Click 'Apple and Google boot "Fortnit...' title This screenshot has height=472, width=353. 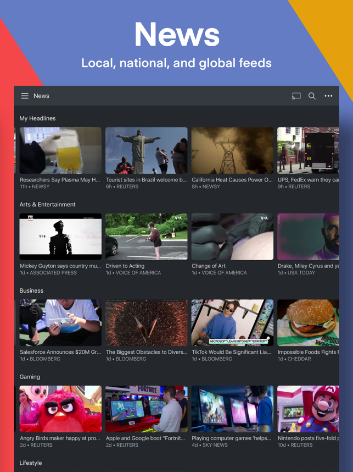pyautogui.click(x=145, y=438)
